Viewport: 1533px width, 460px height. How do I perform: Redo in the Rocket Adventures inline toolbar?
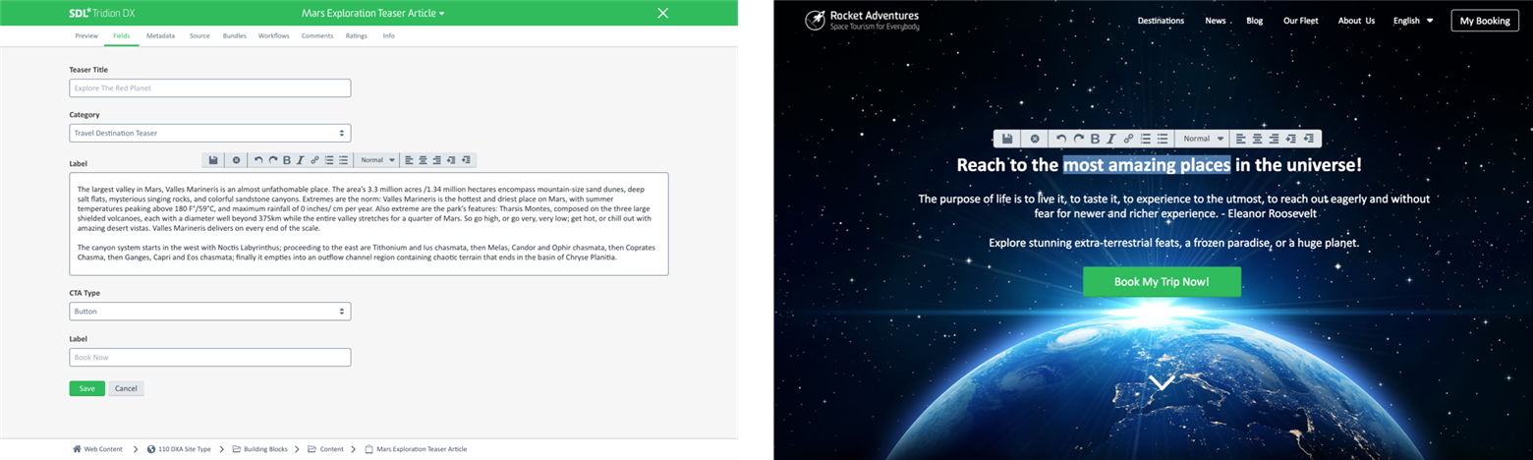pyautogui.click(x=1079, y=139)
